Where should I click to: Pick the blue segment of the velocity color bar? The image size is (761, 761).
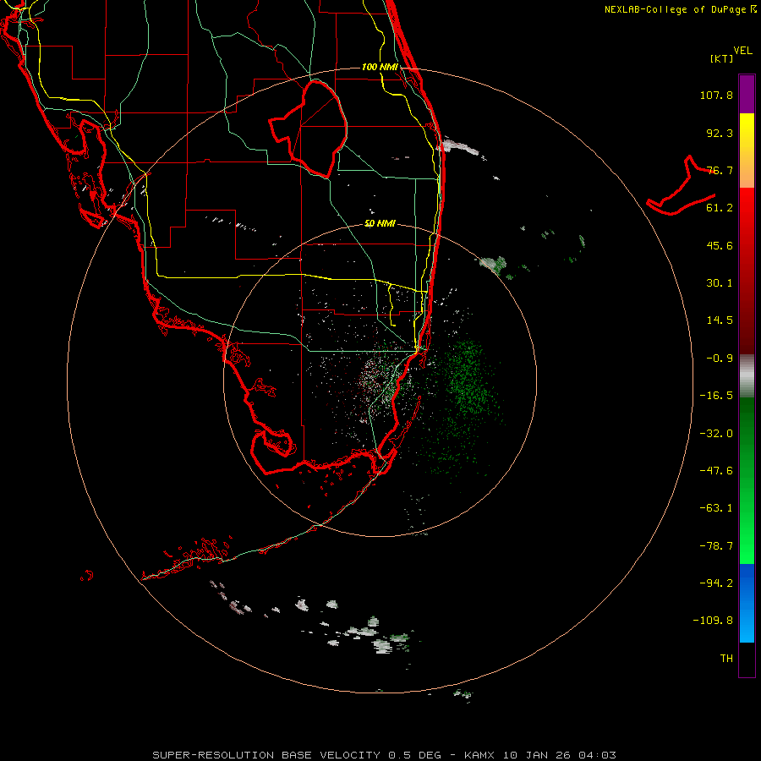pyautogui.click(x=747, y=603)
